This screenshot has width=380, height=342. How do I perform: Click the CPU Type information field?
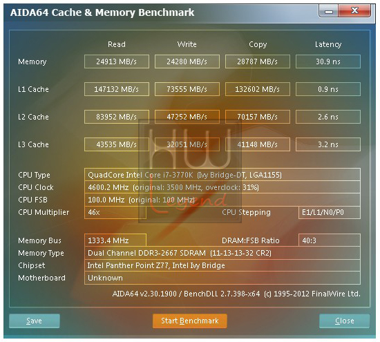(222, 175)
